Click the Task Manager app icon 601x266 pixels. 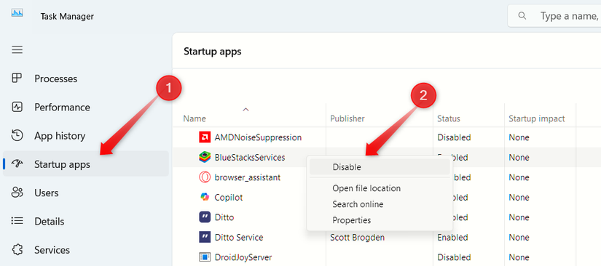point(17,13)
